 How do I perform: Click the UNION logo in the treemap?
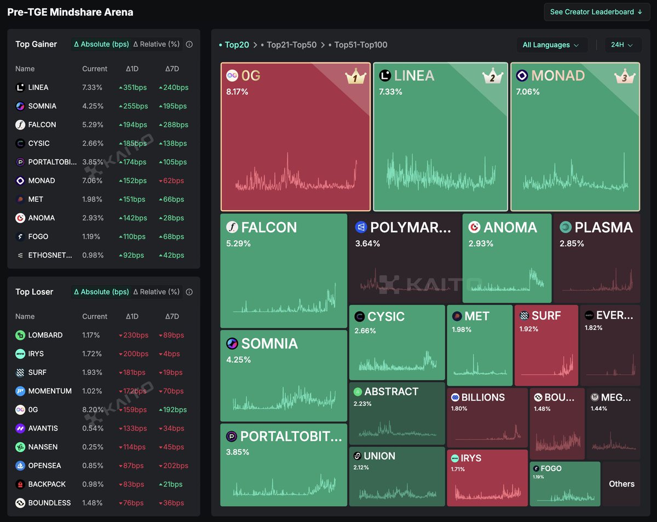click(x=358, y=456)
